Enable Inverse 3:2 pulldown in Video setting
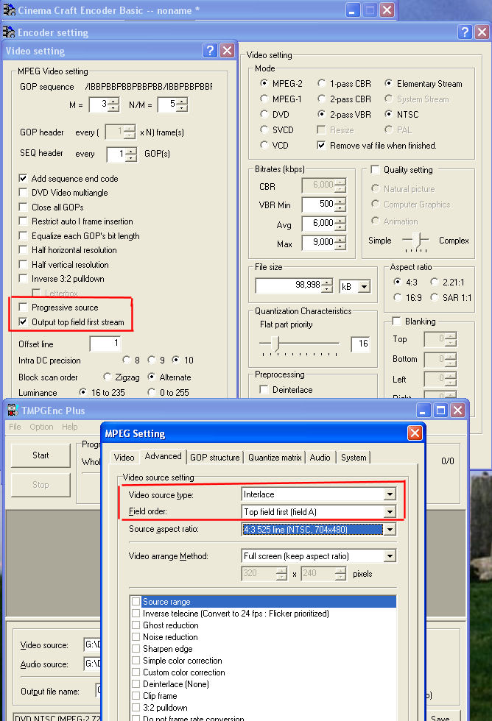The width and height of the screenshot is (492, 721). (23, 278)
